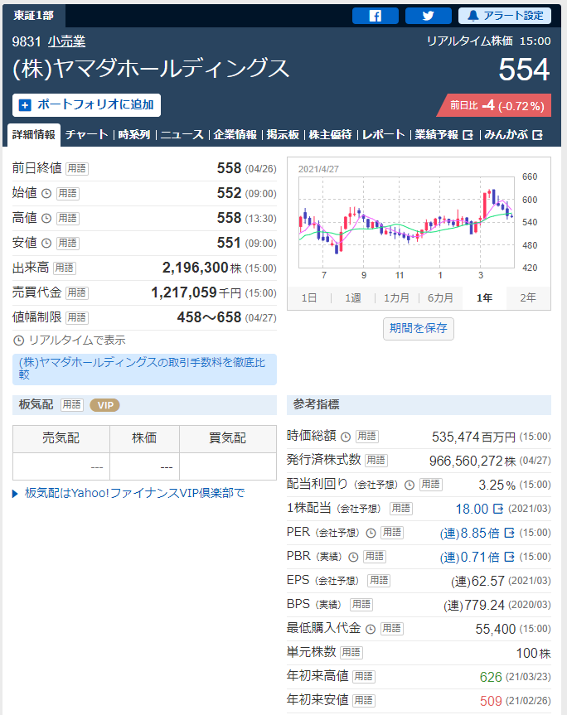Open the 掲示板 tab

283,135
